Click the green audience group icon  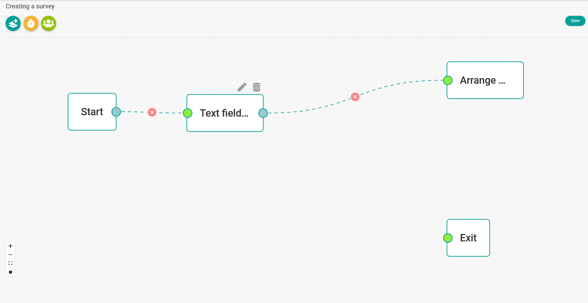coord(48,23)
